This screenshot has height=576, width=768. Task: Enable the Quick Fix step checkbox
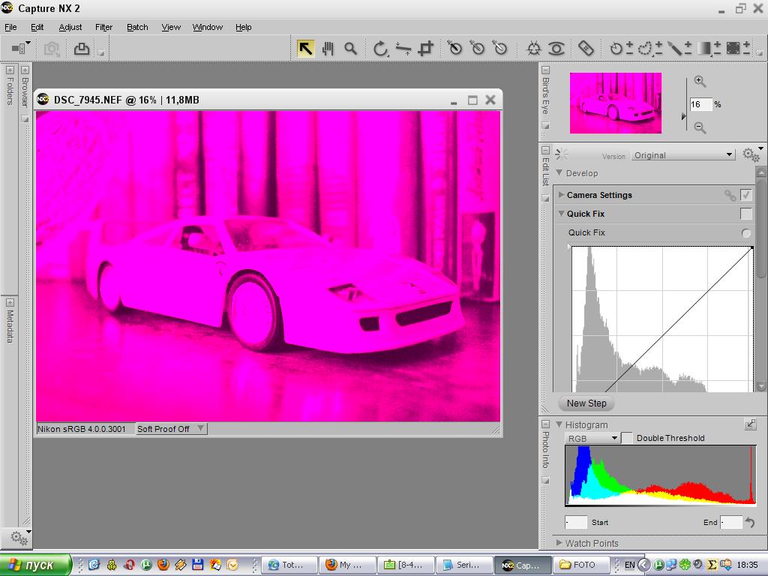[745, 214]
